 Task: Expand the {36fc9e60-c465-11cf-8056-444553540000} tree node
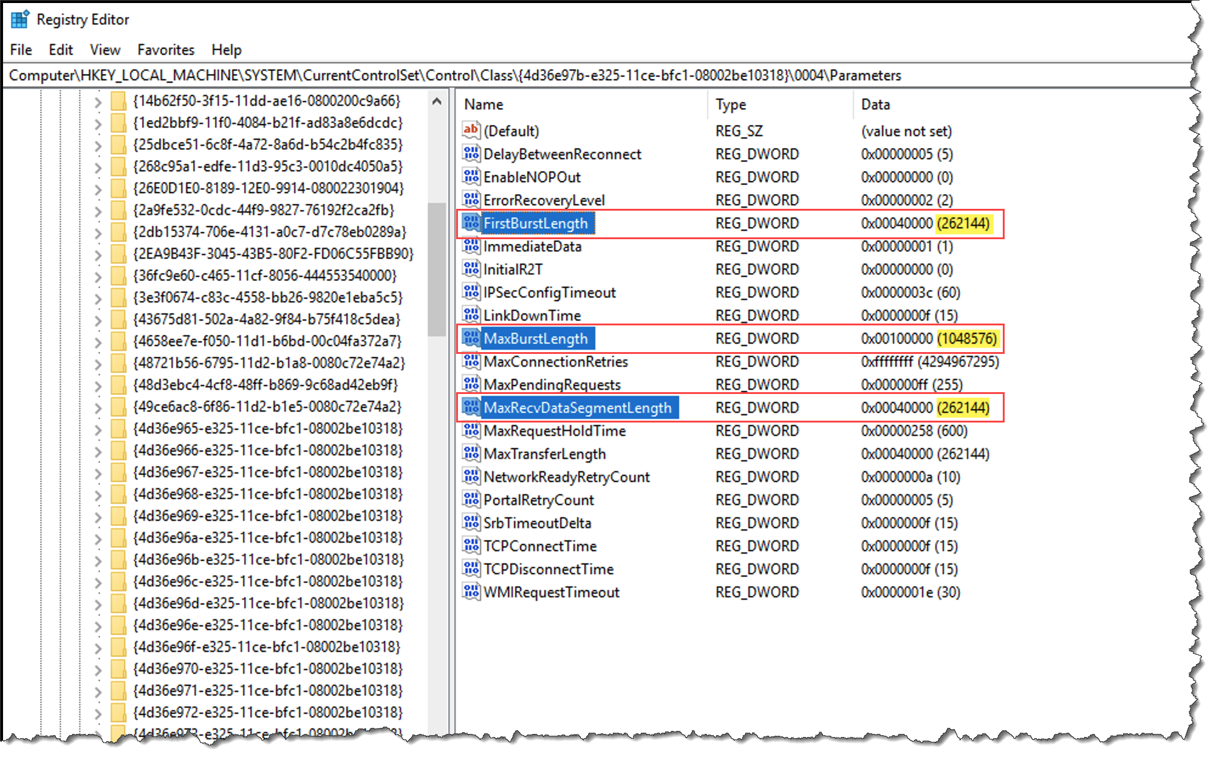tap(98, 276)
